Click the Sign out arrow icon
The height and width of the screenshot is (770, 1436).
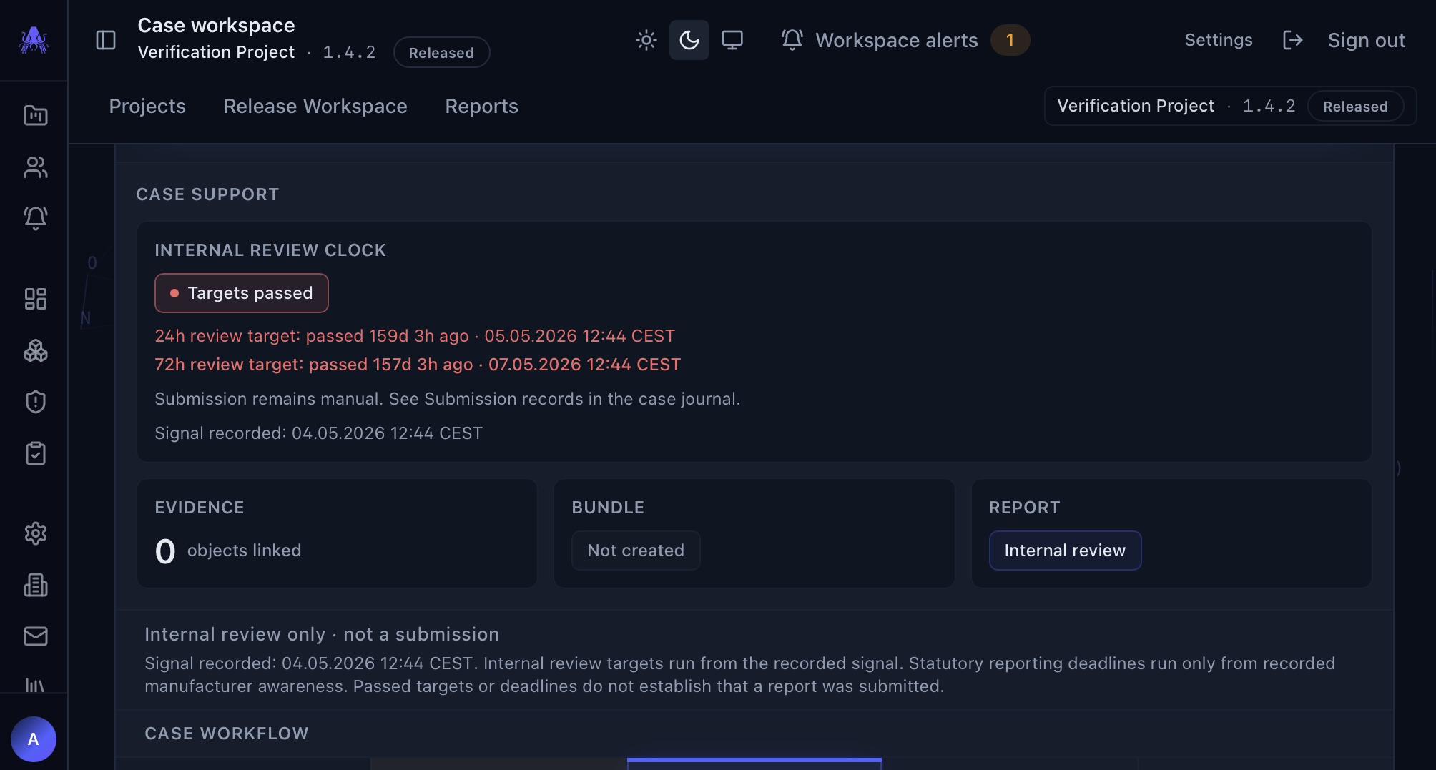pos(1292,40)
